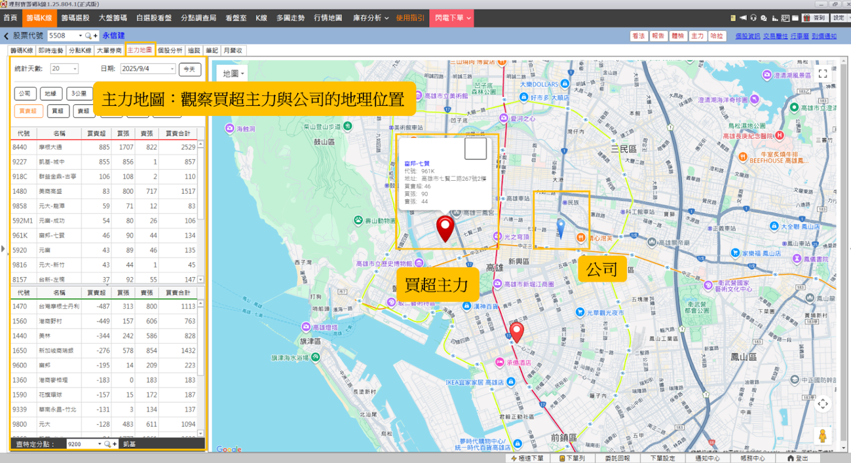Click the 今天 button

tap(190, 69)
